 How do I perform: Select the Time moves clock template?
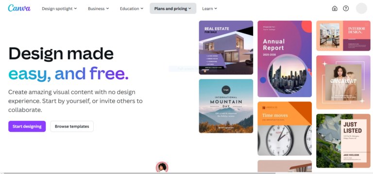(x=285, y=129)
